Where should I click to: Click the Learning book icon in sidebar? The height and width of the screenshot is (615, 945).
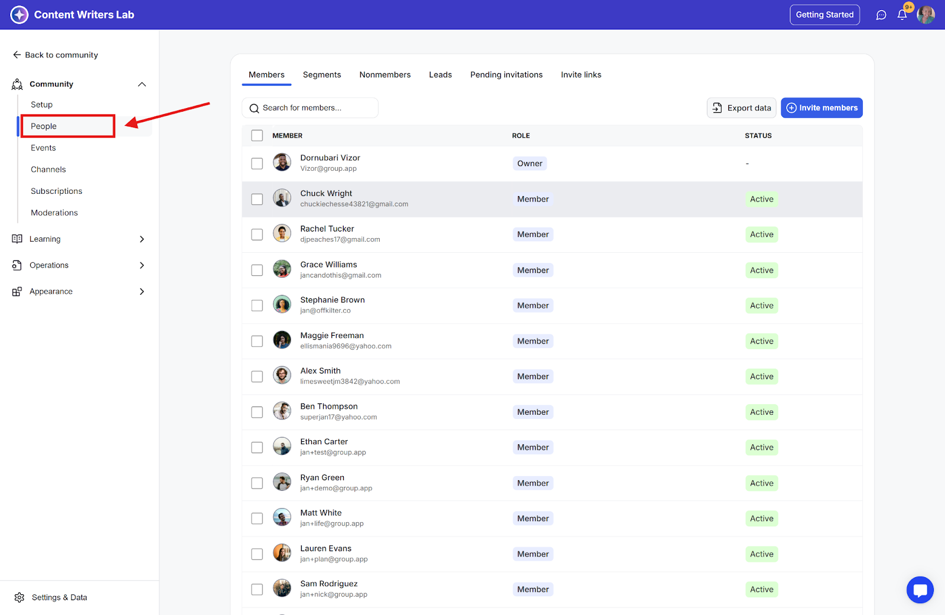tap(17, 239)
